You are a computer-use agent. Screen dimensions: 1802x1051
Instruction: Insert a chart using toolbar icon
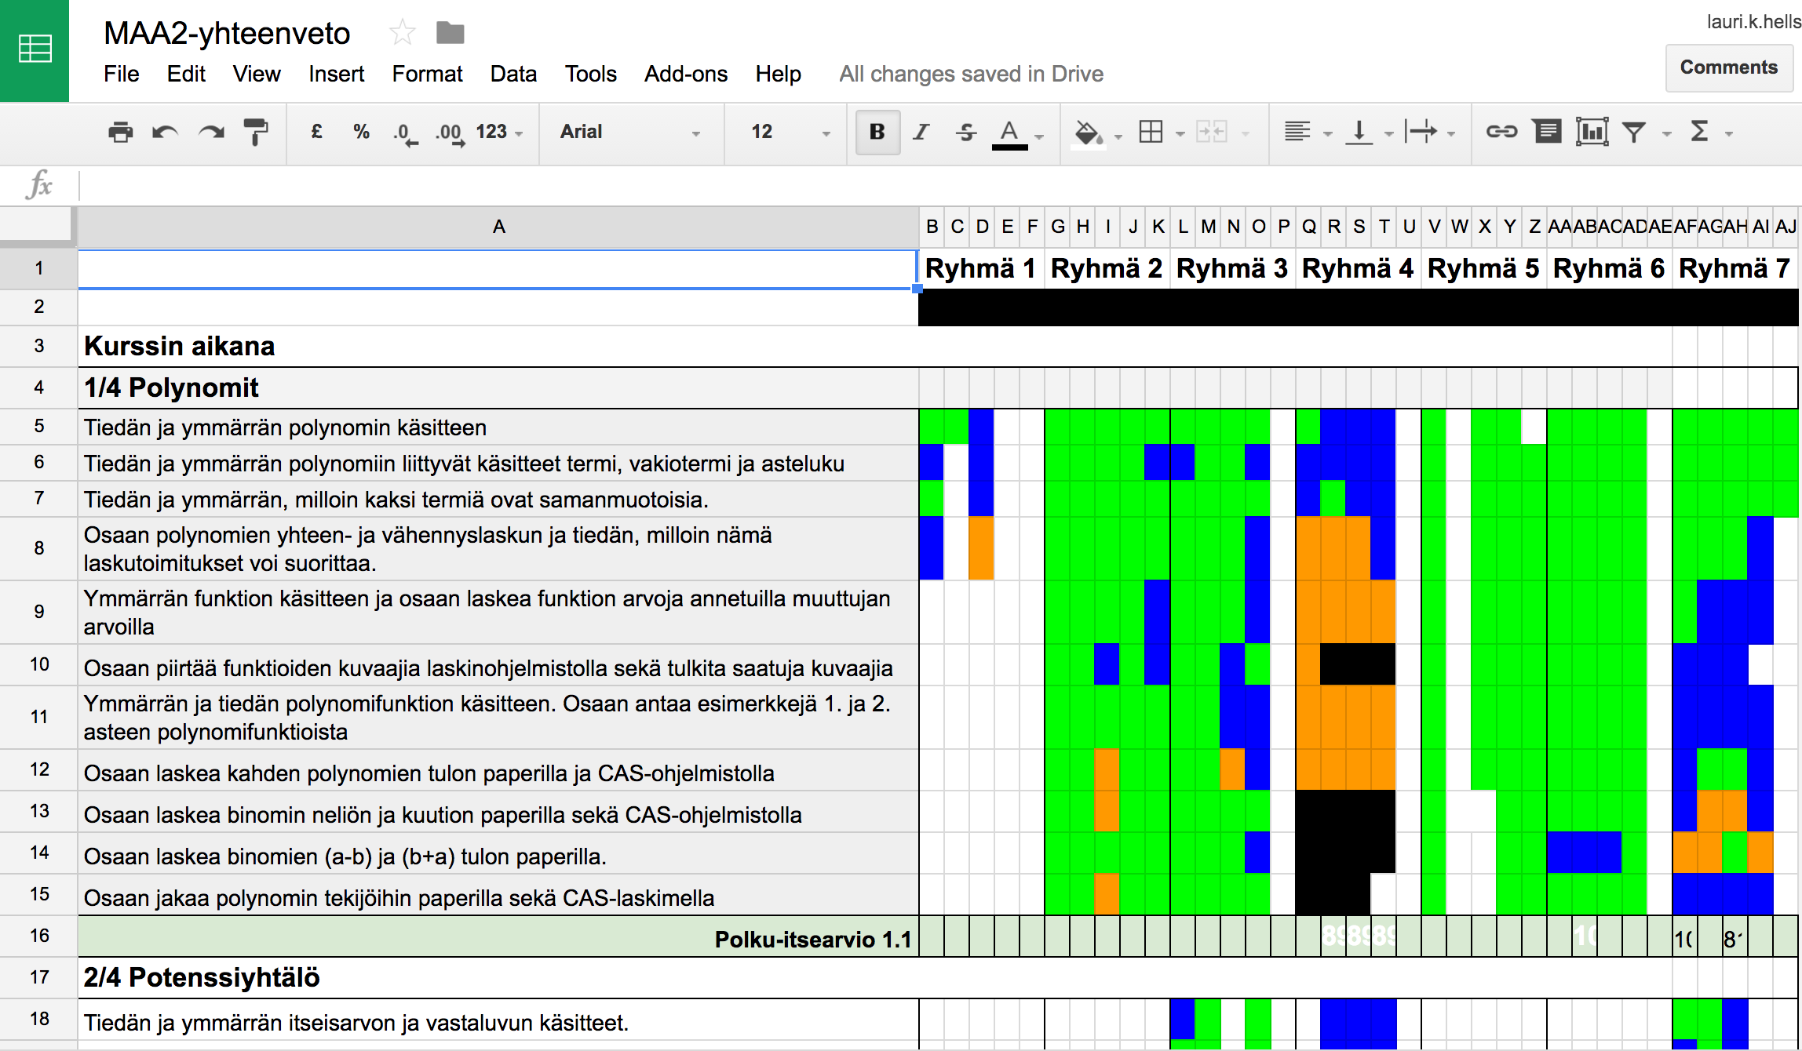tap(1592, 132)
